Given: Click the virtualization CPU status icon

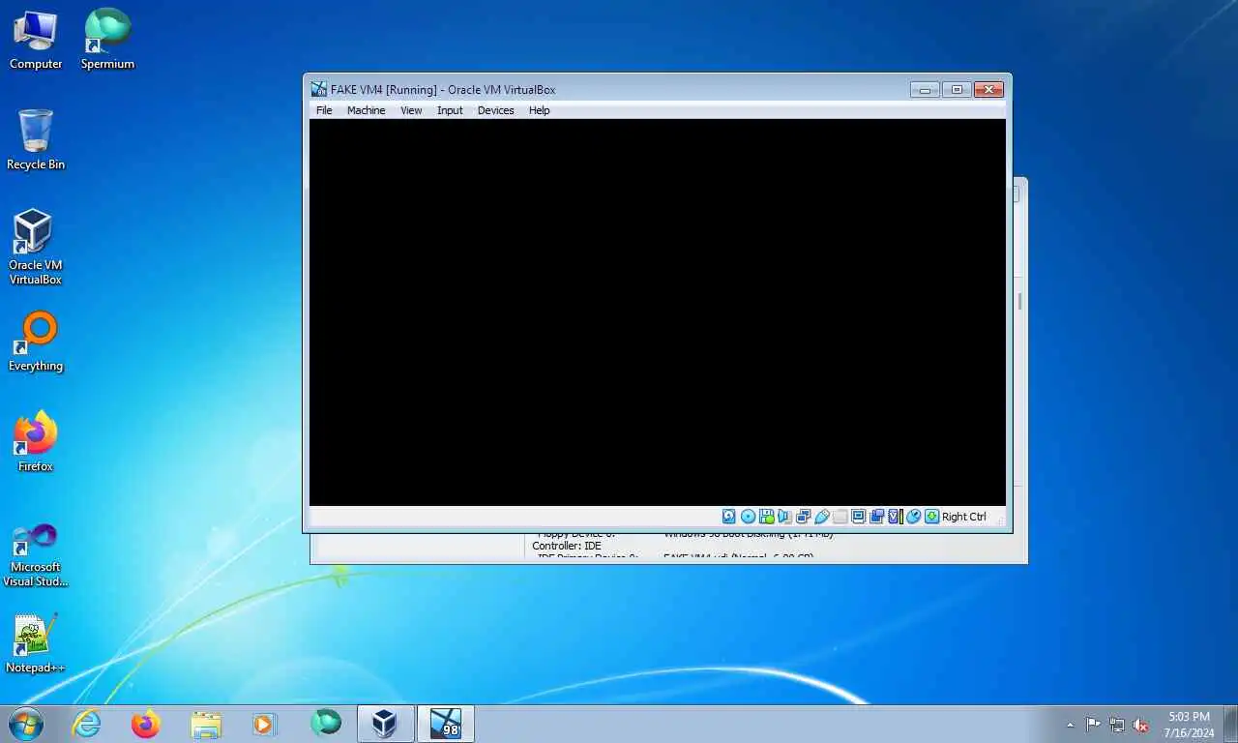Looking at the screenshot, I should 896,517.
